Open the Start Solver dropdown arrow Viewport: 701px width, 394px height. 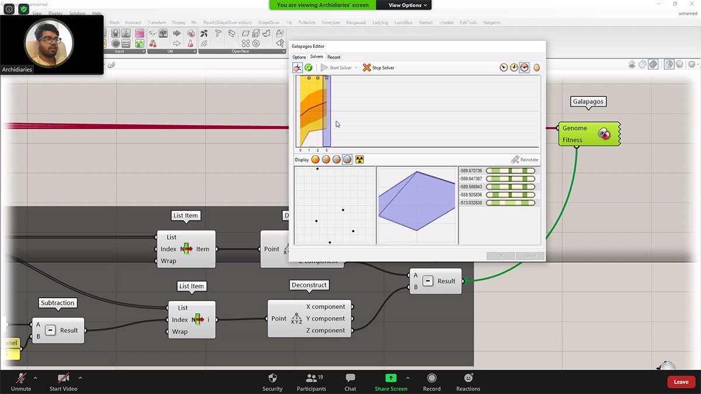tap(356, 68)
